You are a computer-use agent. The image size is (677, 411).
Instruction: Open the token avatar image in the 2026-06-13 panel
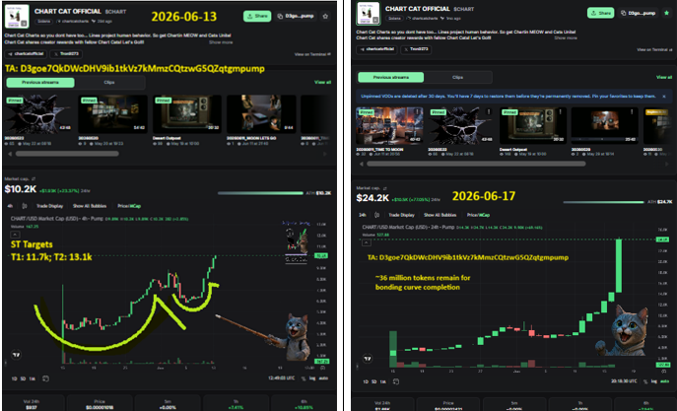(x=17, y=16)
